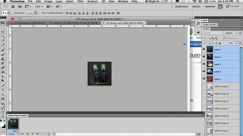The width and height of the screenshot is (243, 136).
Task: Select the Path Selection tool
Action: 3,94
